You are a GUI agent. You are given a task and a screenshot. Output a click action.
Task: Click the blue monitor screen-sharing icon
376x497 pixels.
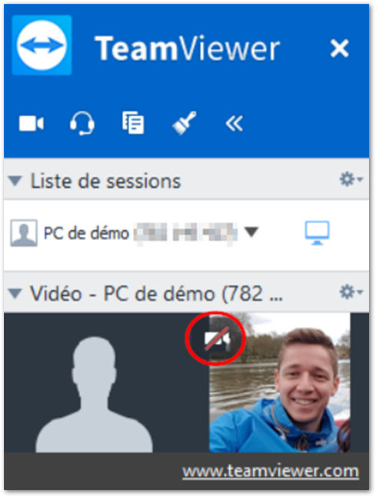(317, 233)
